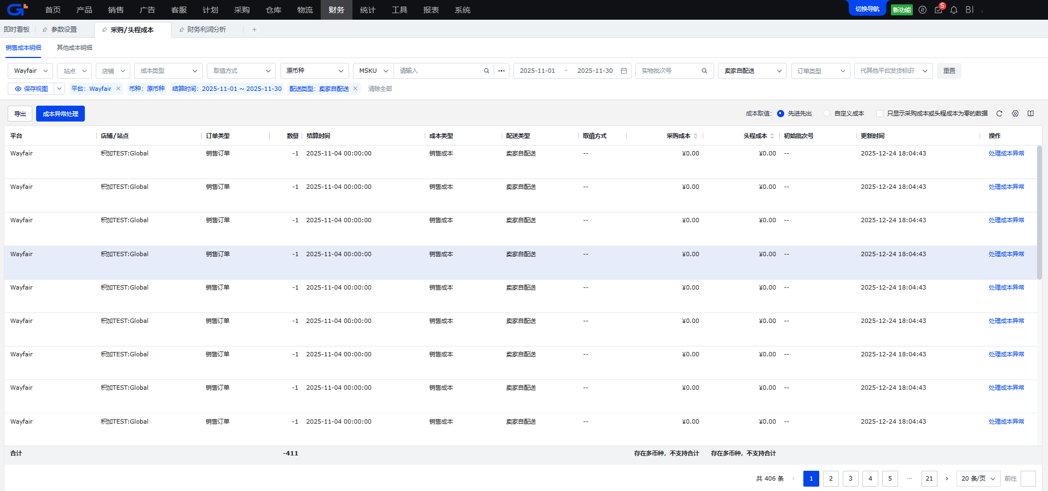1048x491 pixels.
Task: Click the refresh table icon
Action: [x=999, y=114]
